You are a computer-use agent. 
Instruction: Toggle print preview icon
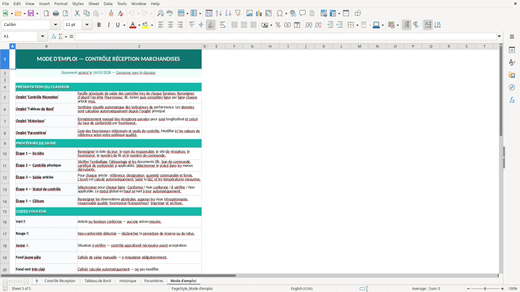pyautogui.click(x=65, y=13)
